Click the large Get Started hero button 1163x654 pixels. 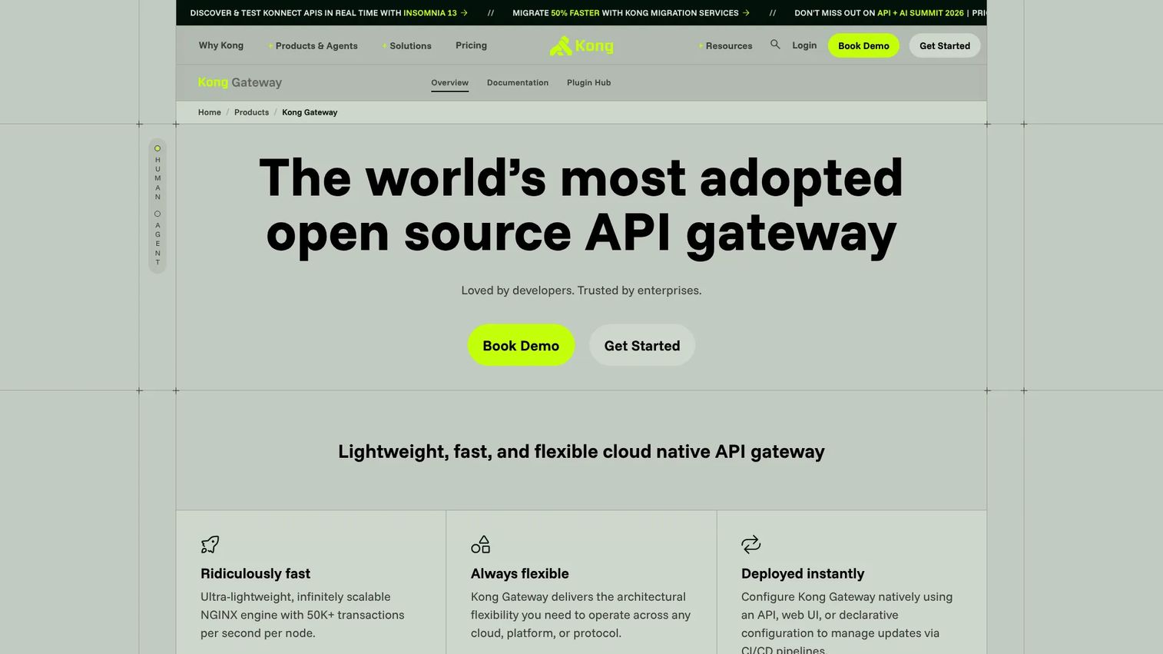642,345
